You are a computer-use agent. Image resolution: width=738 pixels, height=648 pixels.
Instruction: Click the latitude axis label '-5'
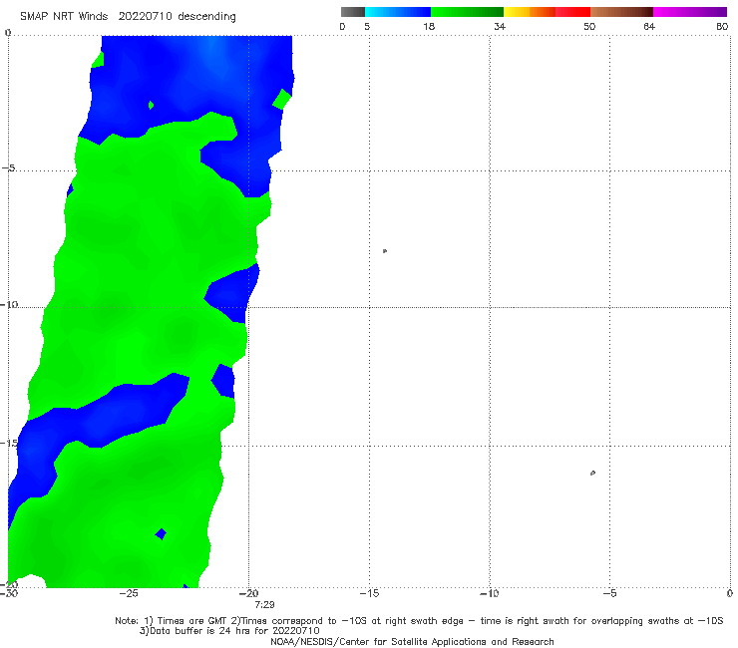point(9,167)
